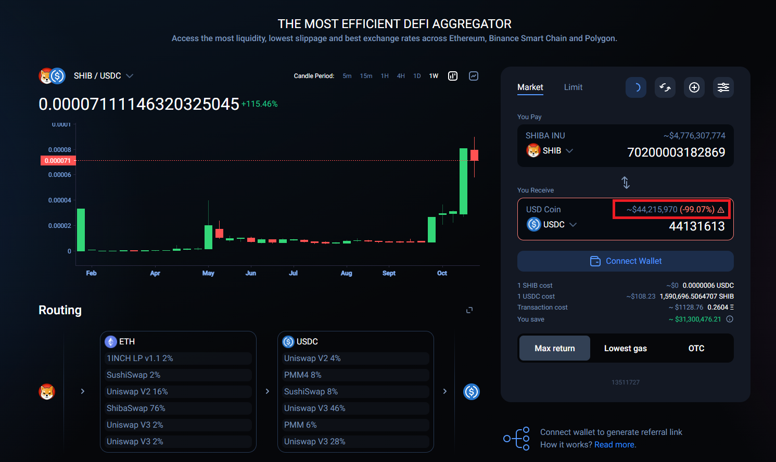Open the Read more referral link
This screenshot has width=776, height=462.
pos(615,445)
